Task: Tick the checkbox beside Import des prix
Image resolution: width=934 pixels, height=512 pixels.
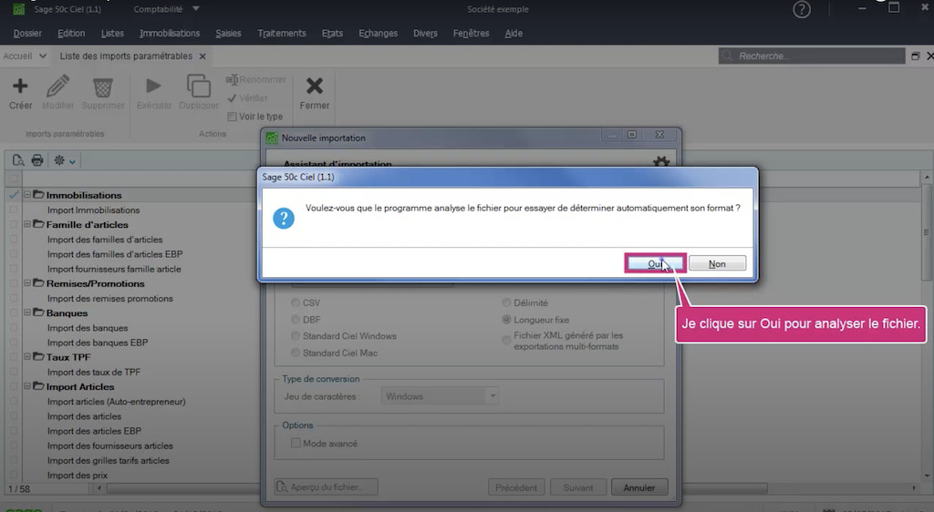Action: pos(14,476)
